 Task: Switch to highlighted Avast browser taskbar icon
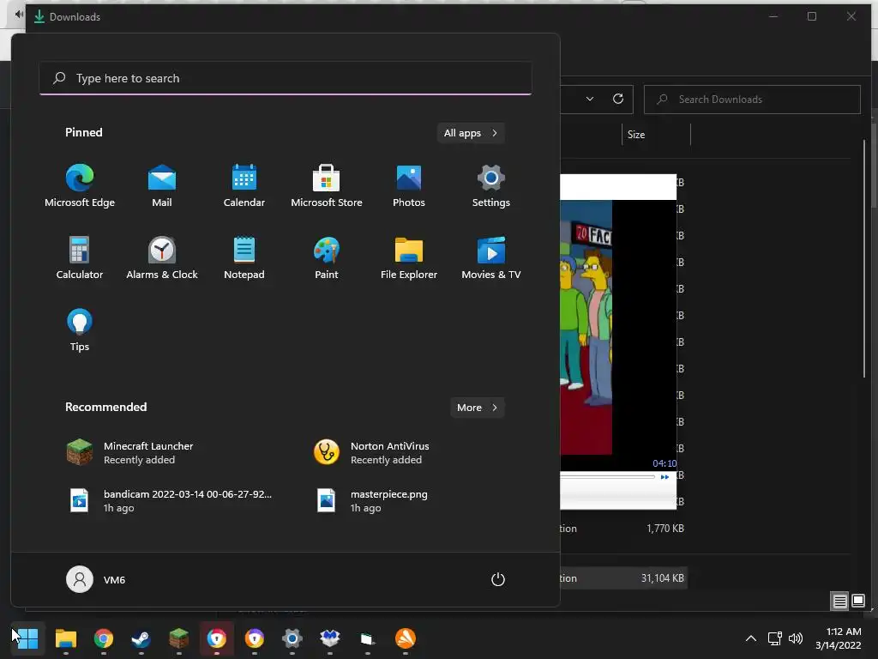217,638
